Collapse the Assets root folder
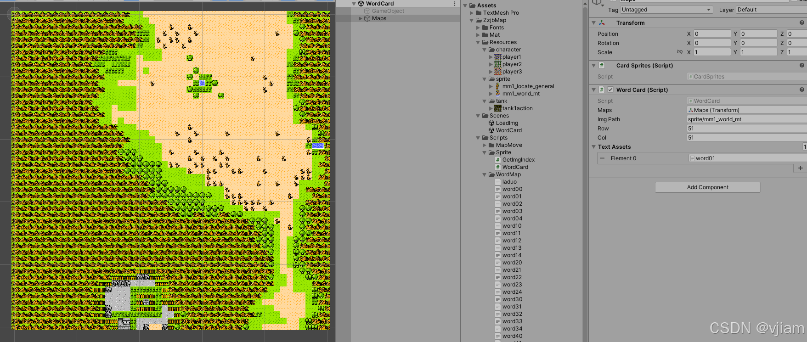The width and height of the screenshot is (807, 342). pyautogui.click(x=465, y=6)
